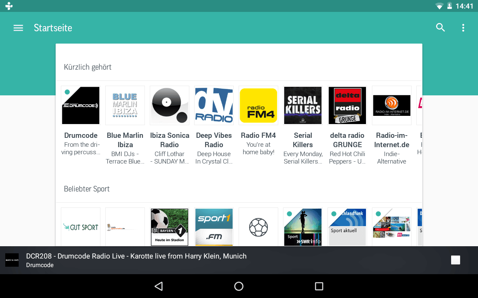Image resolution: width=478 pixels, height=298 pixels.
Task: Click "You're at home baby!" description
Action: coord(258,148)
